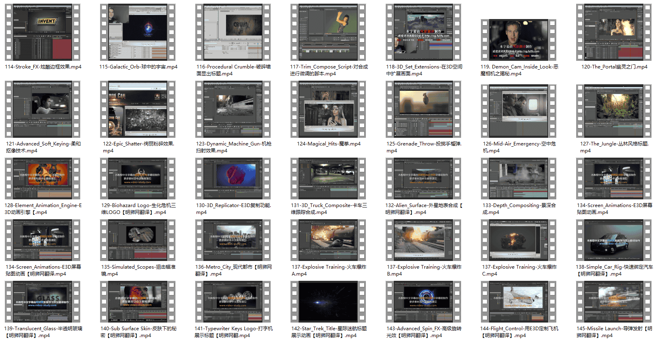Select the 115-Galactic_Orb video thumbnail
658x342 pixels.
[x=138, y=32]
